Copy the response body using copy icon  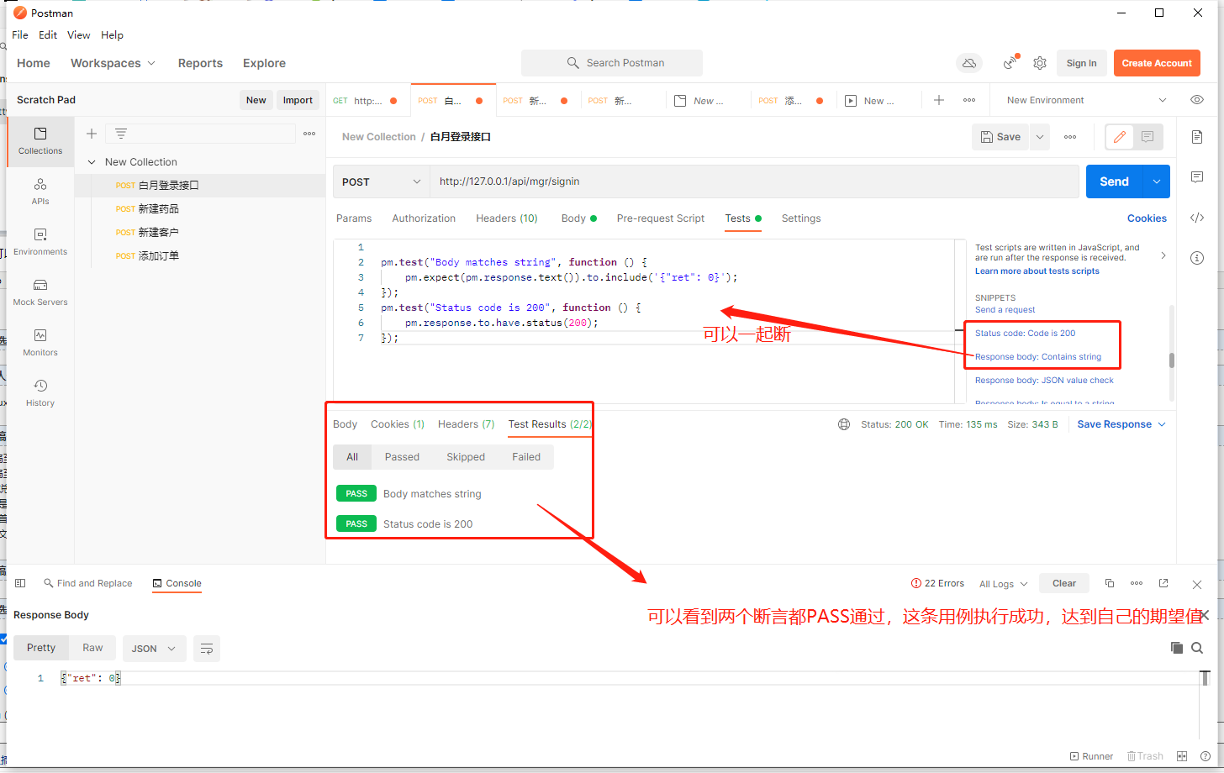1176,648
